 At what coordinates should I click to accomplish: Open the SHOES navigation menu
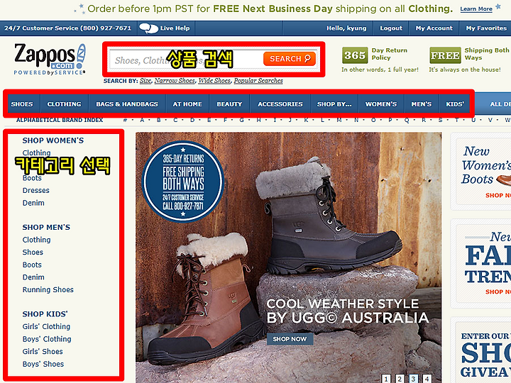click(22, 104)
